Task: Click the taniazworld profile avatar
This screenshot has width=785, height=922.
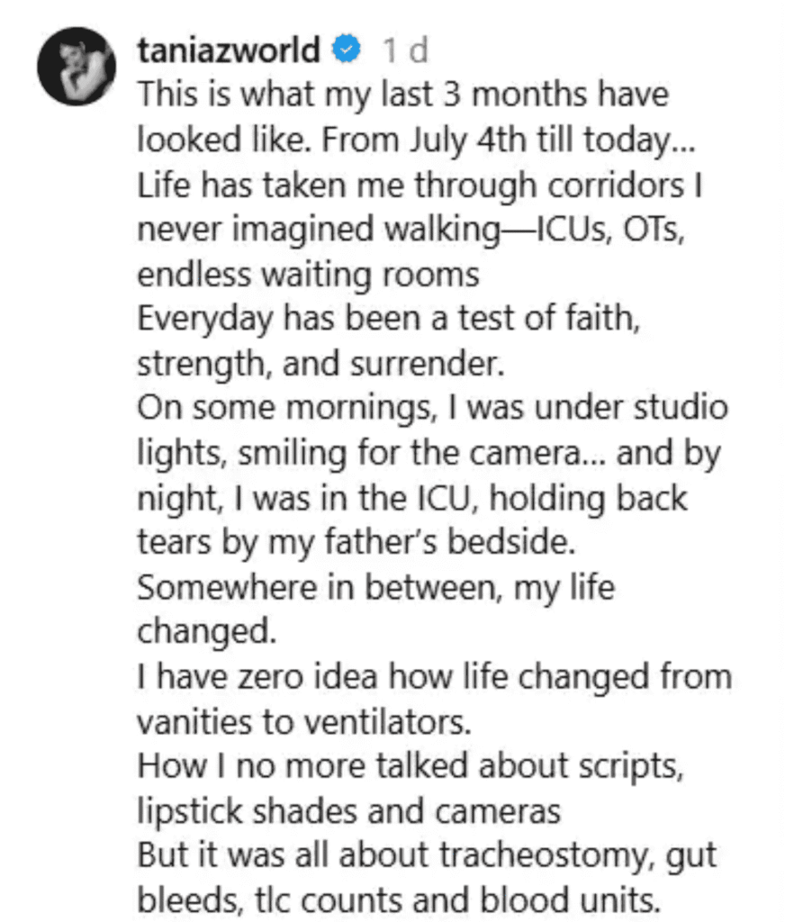Action: coord(75,68)
